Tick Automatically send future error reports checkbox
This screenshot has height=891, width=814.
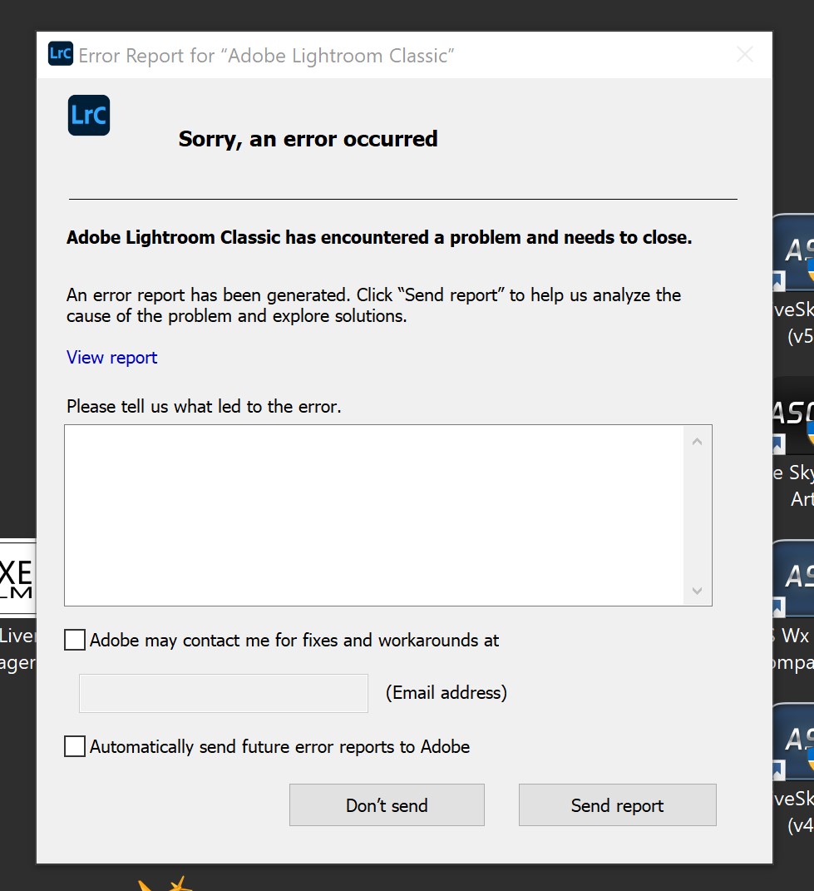click(x=75, y=746)
